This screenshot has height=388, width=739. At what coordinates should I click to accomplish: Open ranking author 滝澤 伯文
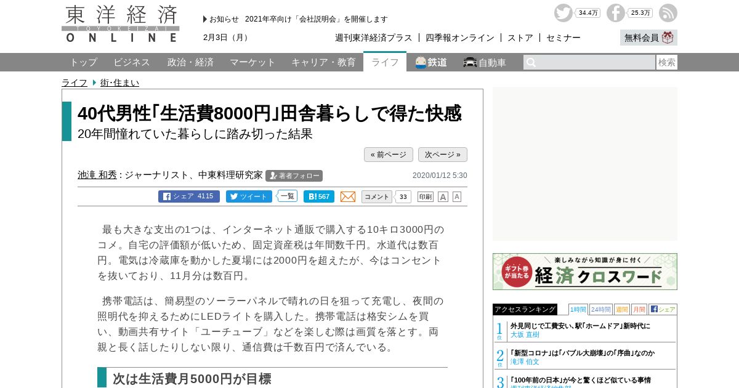click(525, 362)
